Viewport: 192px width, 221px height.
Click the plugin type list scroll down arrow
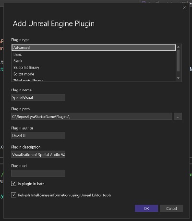point(178,78)
